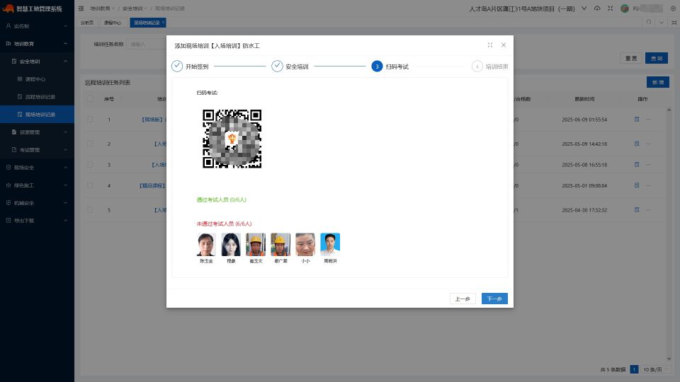Image resolution: width=680 pixels, height=382 pixels.
Task: Open the worker photo in blue background
Action: point(330,244)
